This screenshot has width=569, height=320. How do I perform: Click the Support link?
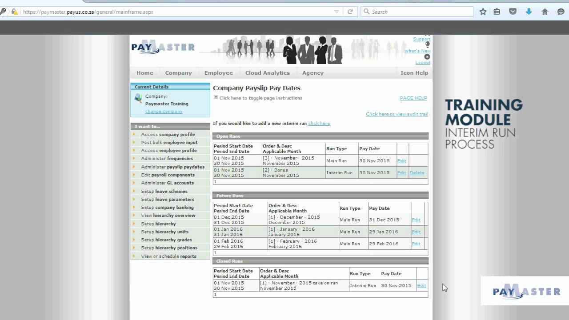coord(422,39)
